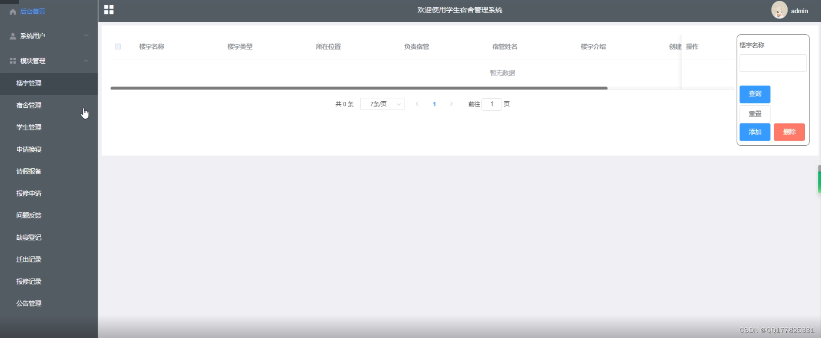Click the 负责宿管 column header
The height and width of the screenshot is (338, 821).
point(416,47)
